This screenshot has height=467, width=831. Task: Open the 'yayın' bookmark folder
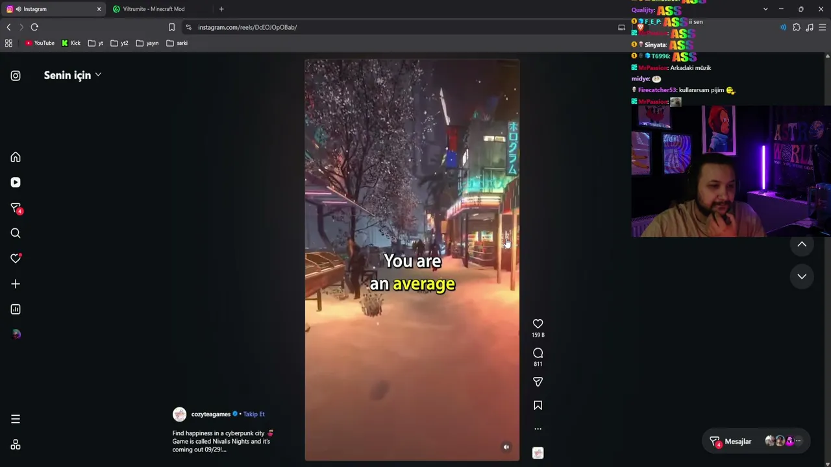[147, 43]
